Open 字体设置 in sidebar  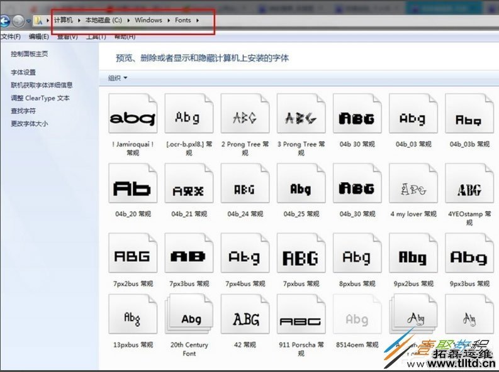click(23, 72)
